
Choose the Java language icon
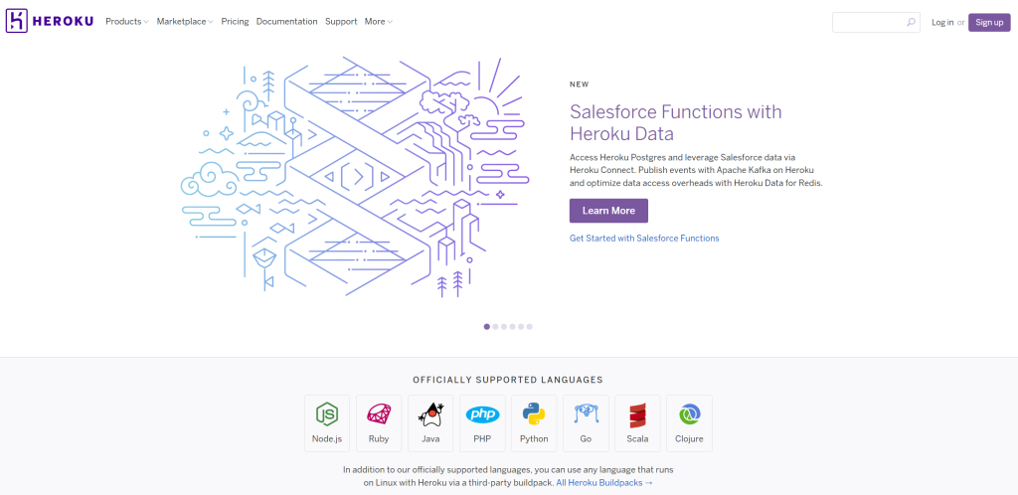click(430, 422)
